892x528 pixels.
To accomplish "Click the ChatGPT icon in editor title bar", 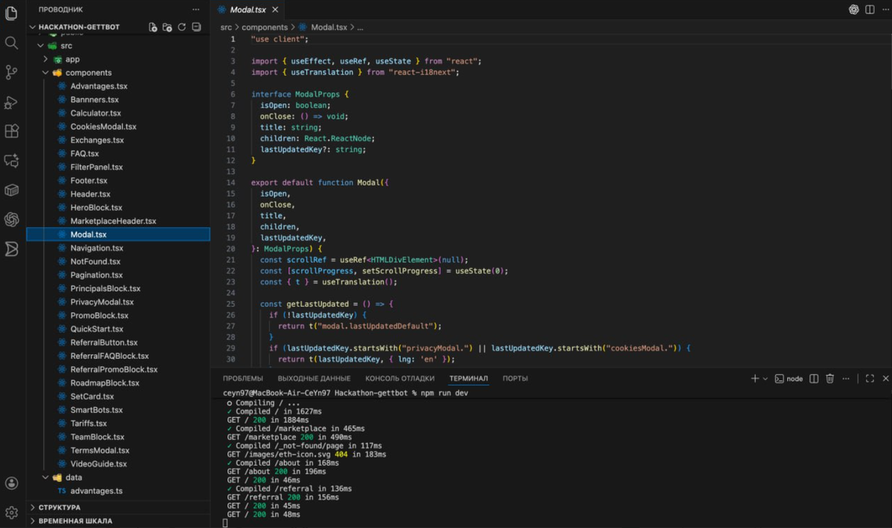I will tap(853, 10).
